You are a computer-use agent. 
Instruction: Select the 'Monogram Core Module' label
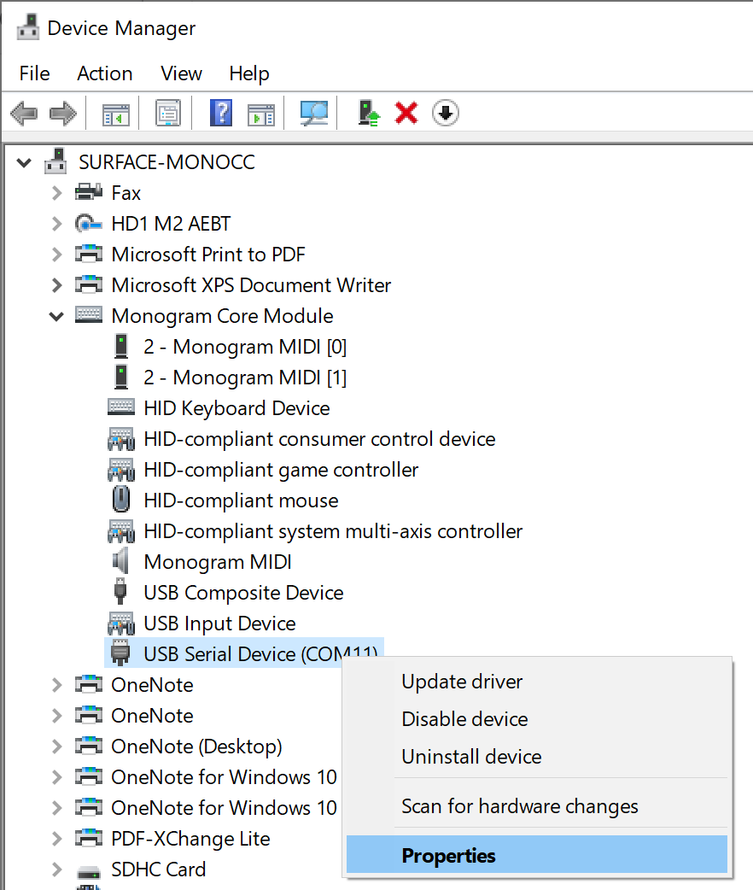click(223, 315)
